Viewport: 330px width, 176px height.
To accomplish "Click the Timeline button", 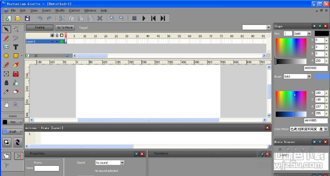I will coord(40,28).
